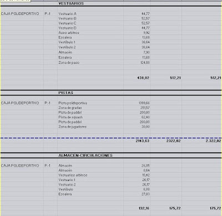Click the Vestuario A cell
This screenshot has width=222, height=216.
67,14
